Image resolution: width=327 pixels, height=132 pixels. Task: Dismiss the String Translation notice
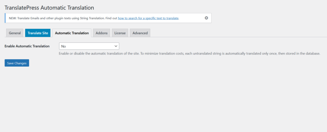tap(206, 18)
